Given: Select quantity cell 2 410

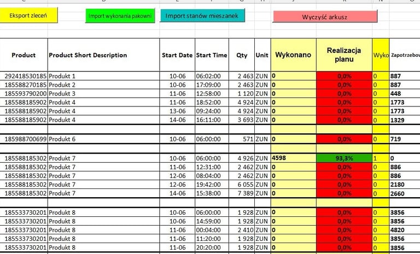Looking at the screenshot, I should [242, 230].
